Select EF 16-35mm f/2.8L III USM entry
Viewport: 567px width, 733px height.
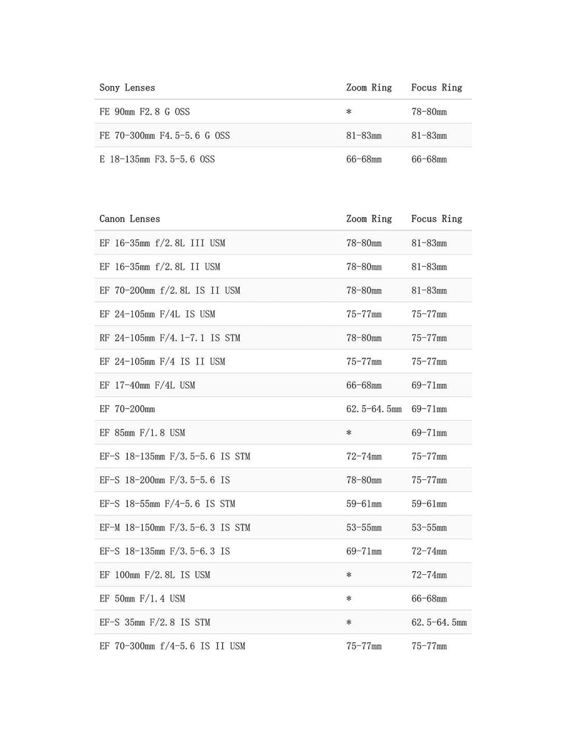[x=162, y=243]
